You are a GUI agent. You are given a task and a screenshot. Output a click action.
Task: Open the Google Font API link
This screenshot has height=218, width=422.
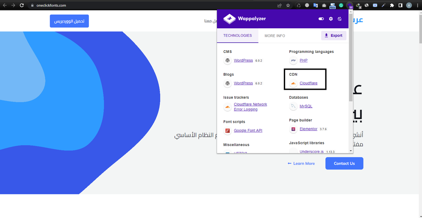point(248,131)
